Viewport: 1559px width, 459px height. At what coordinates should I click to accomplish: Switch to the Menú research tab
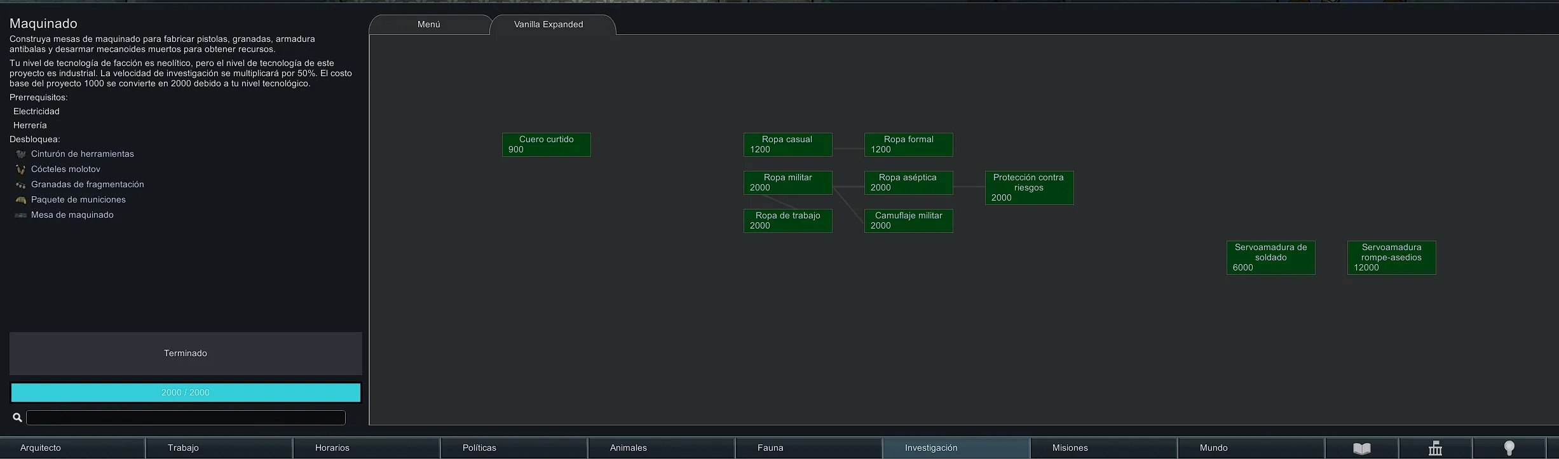point(429,25)
